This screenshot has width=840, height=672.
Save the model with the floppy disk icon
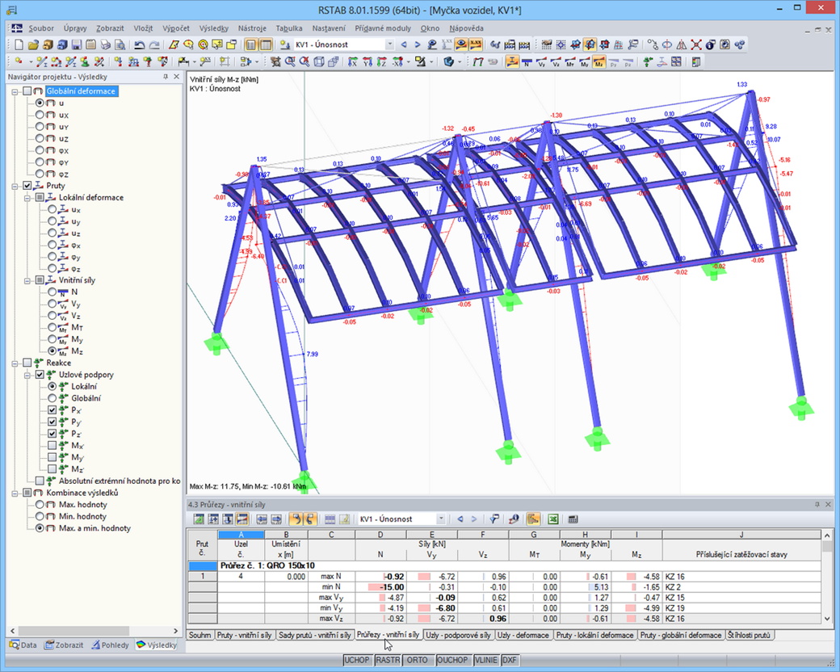[77, 44]
